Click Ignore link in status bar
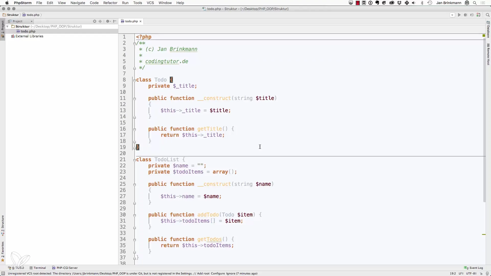Image resolution: width=491 pixels, height=276 pixels. [x=231, y=273]
